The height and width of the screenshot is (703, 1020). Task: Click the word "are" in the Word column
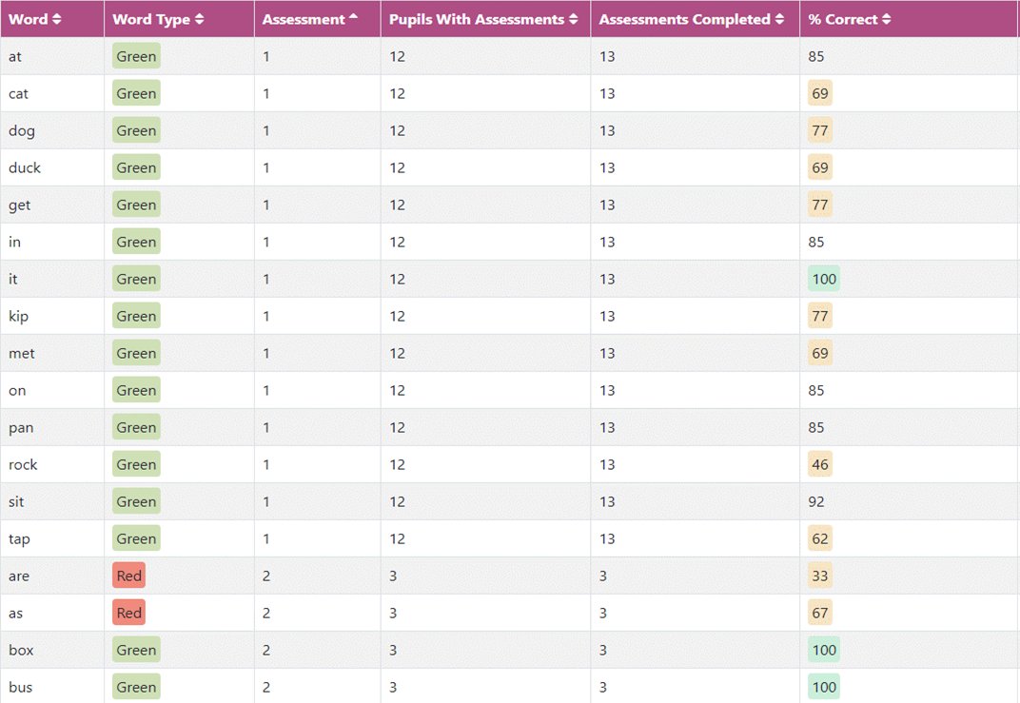[x=19, y=576]
